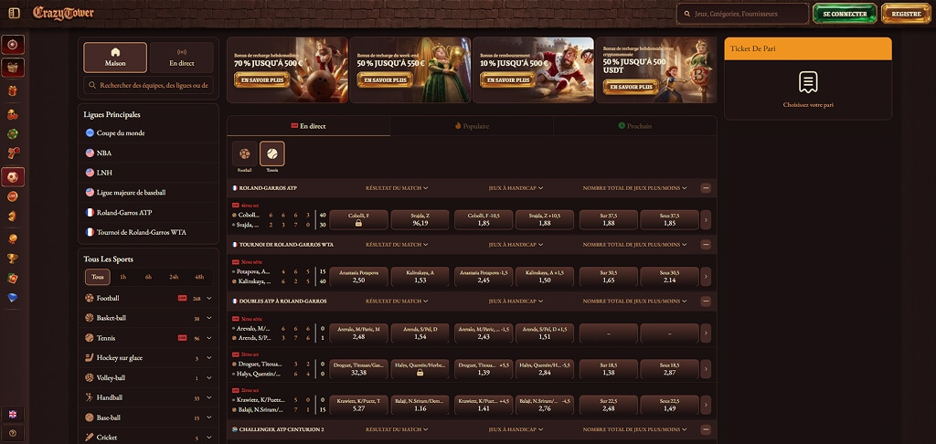The height and width of the screenshot is (444, 936).
Task: Select Svajda, Z odds 96,19
Action: pyautogui.click(x=420, y=219)
